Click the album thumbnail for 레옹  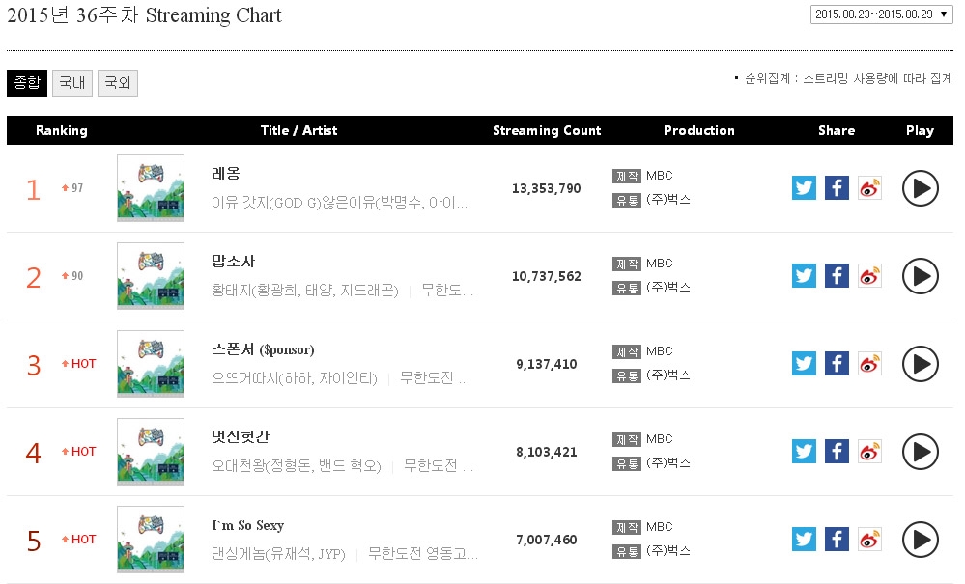(151, 188)
